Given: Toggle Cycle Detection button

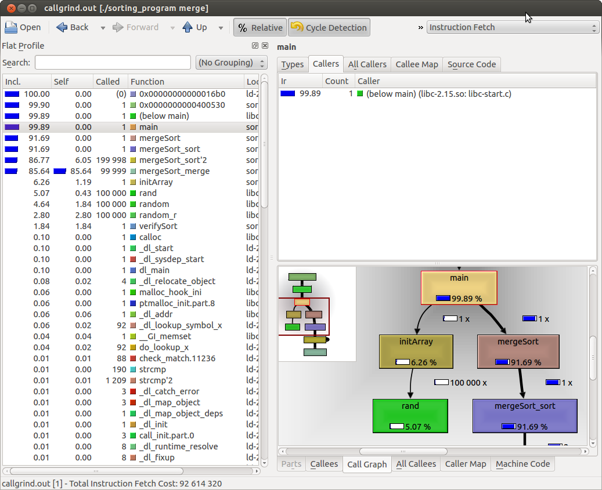Looking at the screenshot, I should (x=329, y=27).
